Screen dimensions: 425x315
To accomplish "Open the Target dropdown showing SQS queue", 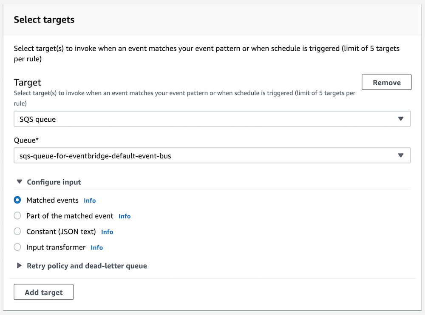I will [x=212, y=119].
